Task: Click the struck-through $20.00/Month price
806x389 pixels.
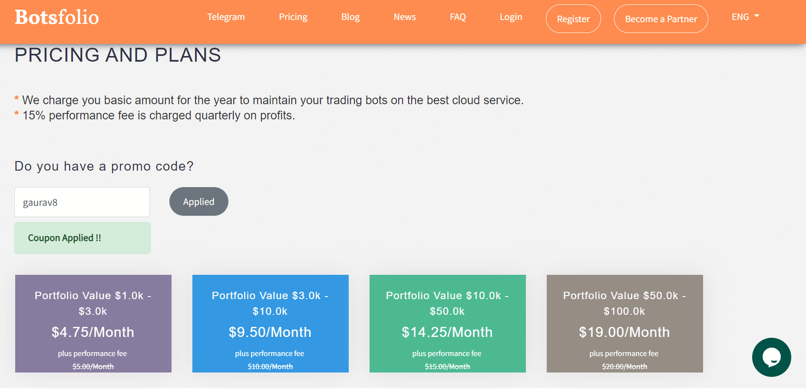Action: tap(624, 366)
